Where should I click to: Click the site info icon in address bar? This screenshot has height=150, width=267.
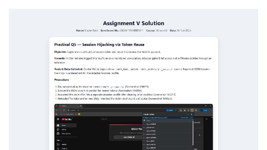click(x=68, y=110)
